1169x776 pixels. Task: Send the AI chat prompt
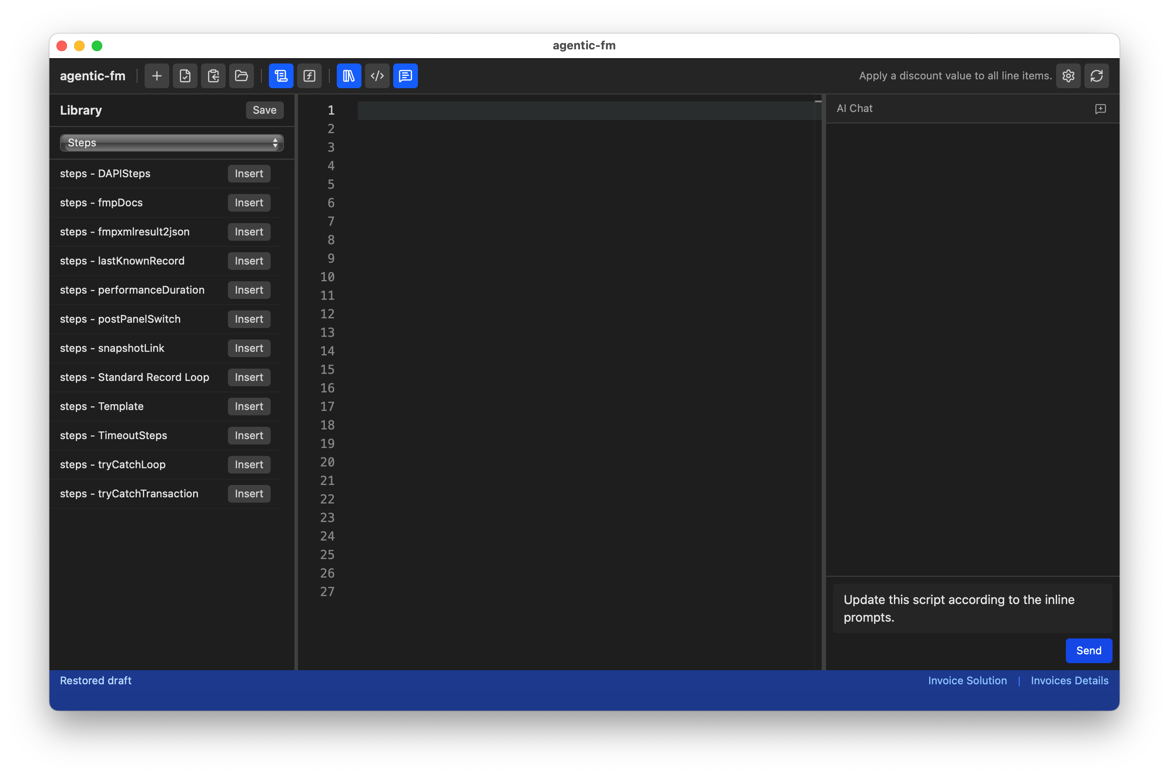click(x=1088, y=650)
